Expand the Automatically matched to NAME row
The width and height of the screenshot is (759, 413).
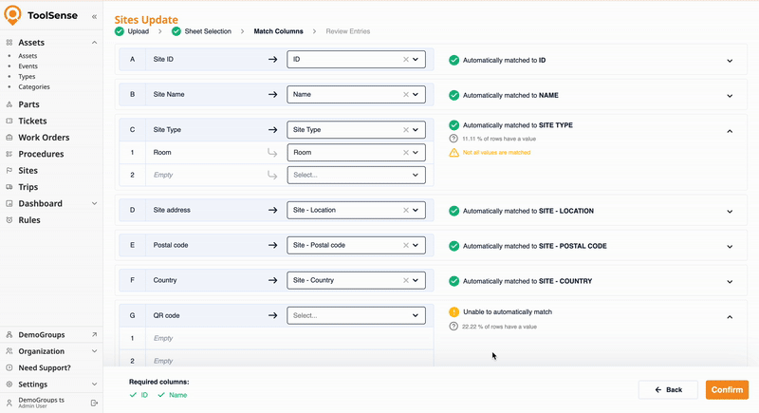click(730, 96)
